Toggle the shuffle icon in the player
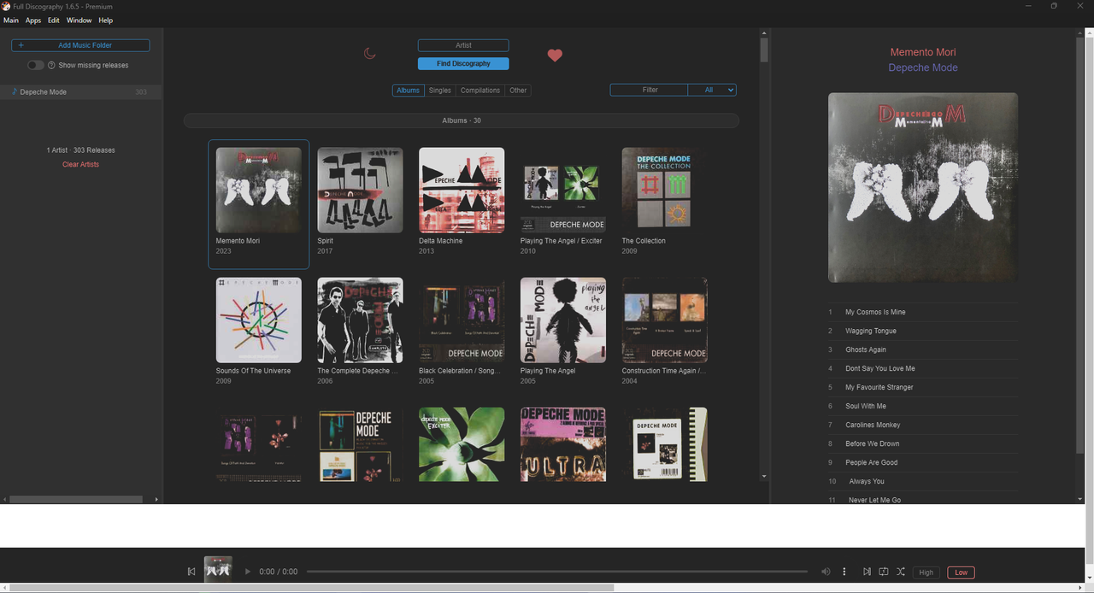 [901, 572]
